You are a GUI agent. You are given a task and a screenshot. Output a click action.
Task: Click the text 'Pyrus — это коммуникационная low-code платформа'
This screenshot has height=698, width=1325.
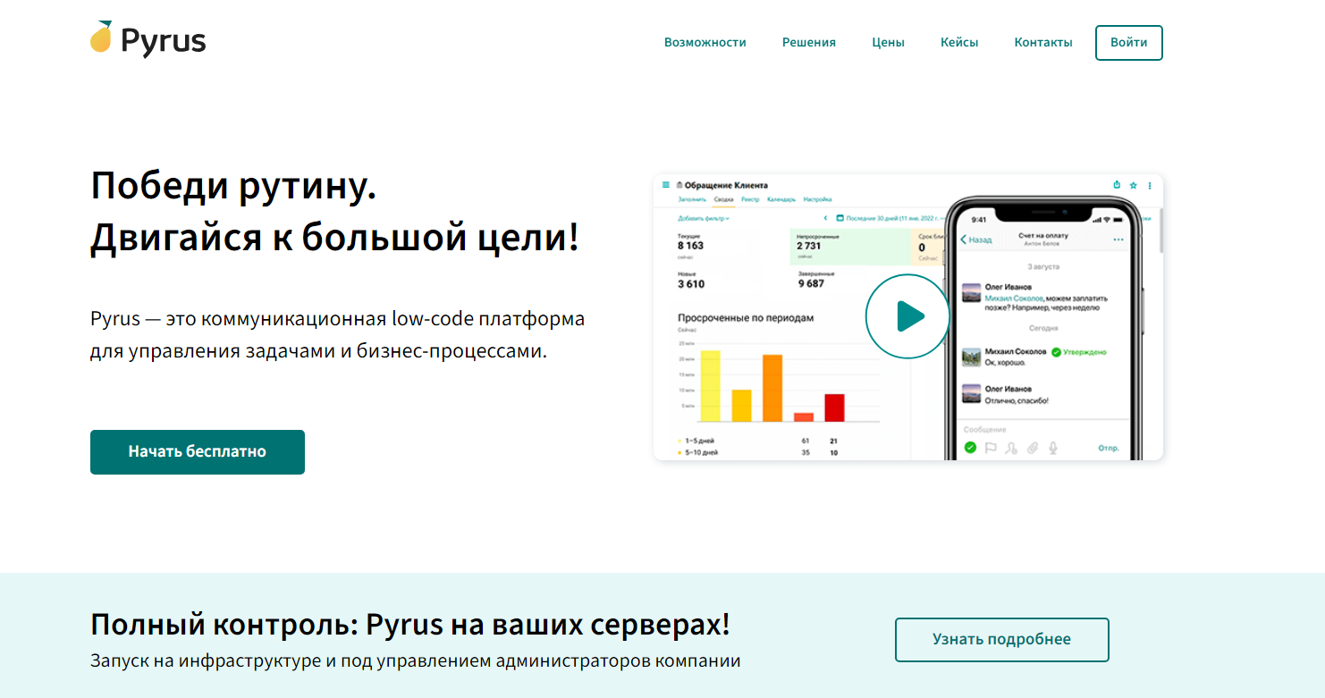tap(338, 319)
